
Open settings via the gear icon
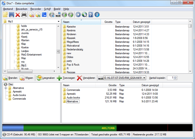78,15
